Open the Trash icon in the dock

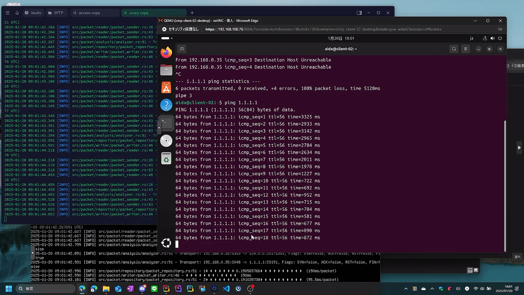coord(166,158)
